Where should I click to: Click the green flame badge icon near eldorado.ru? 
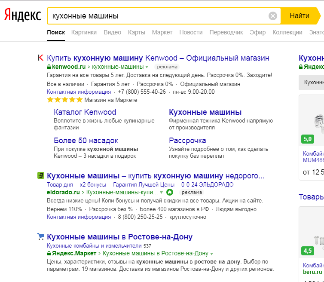pyautogui.click(x=170, y=192)
